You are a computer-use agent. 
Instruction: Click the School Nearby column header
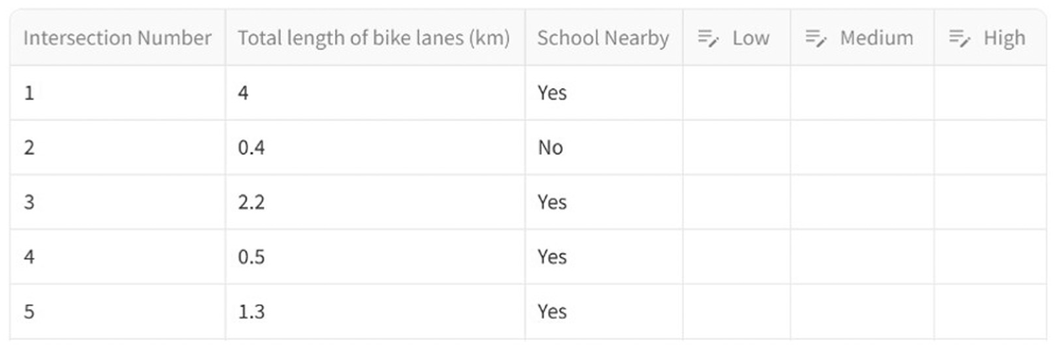604,38
